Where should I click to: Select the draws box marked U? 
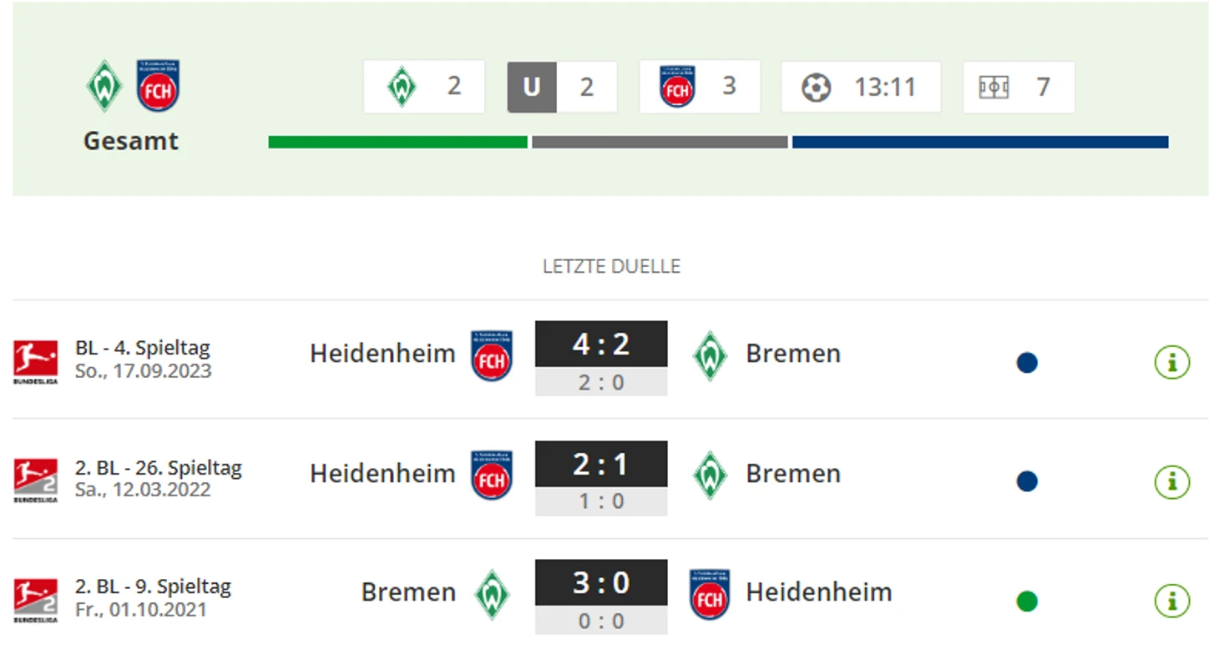click(562, 87)
